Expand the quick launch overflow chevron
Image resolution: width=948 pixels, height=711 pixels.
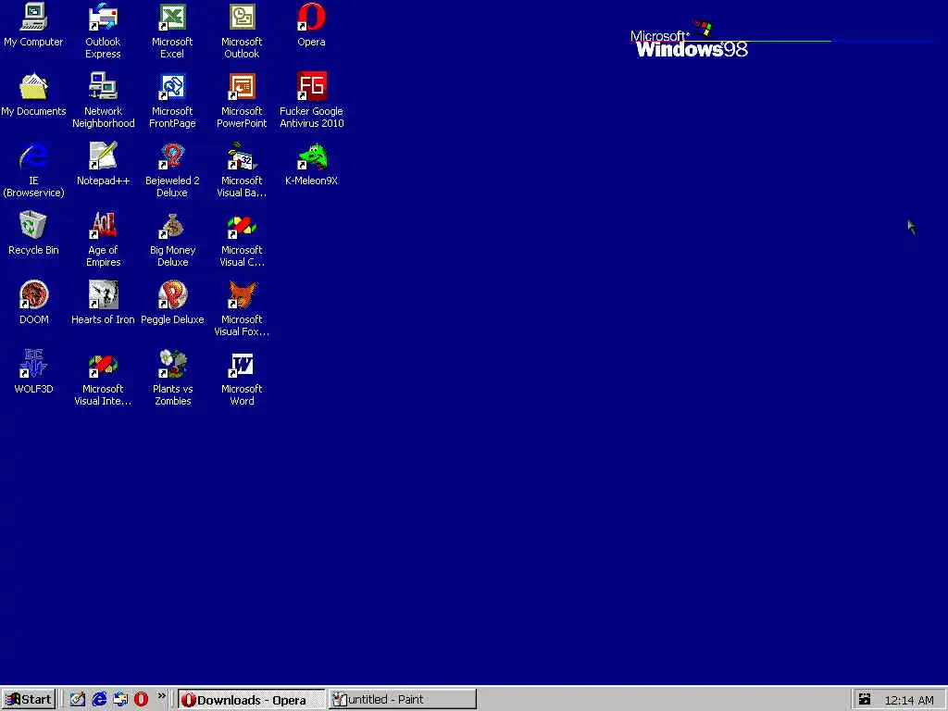tap(161, 696)
